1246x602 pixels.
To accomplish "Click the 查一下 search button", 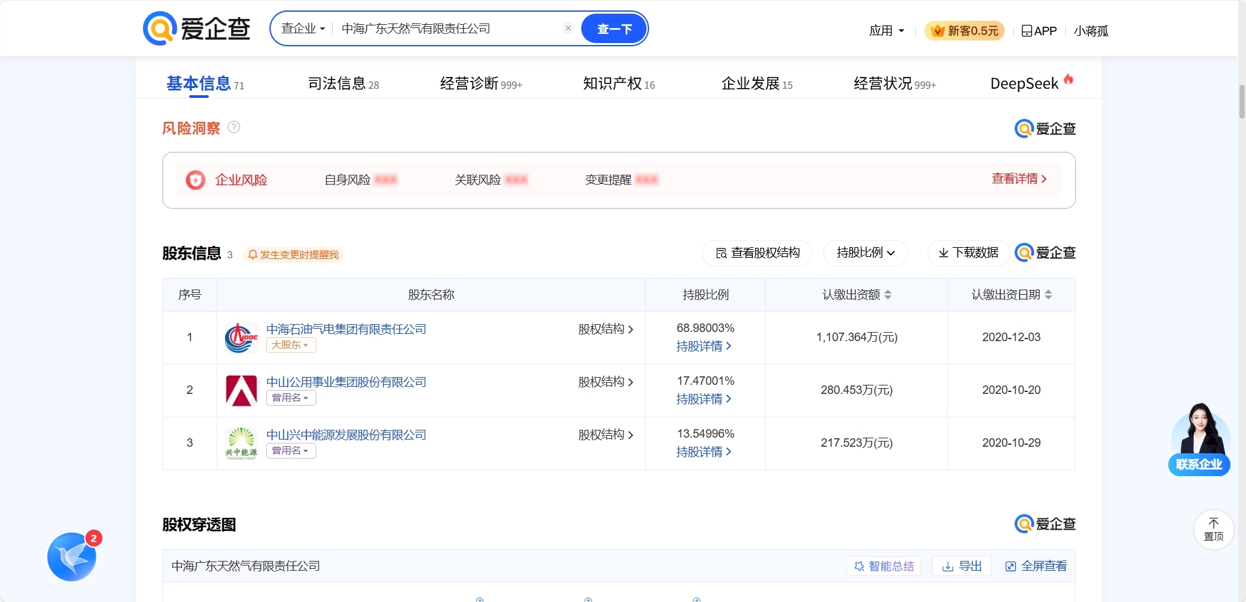I will [614, 29].
